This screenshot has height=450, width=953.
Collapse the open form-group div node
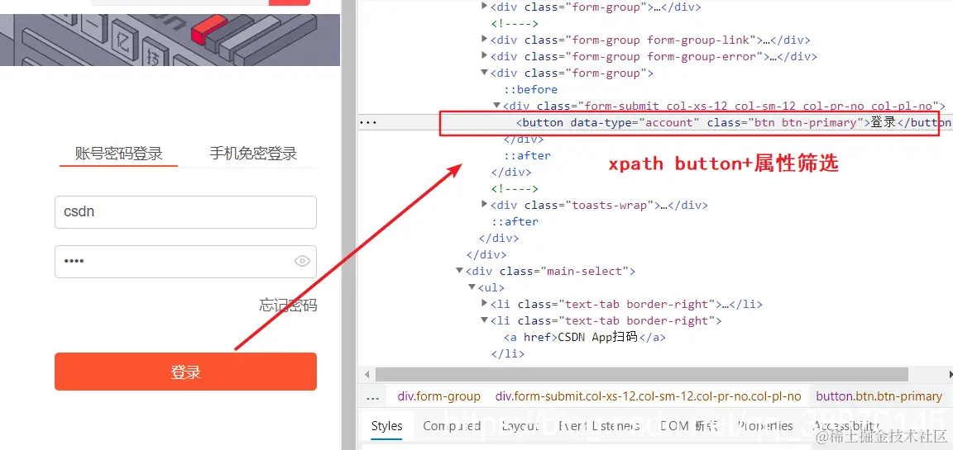coord(485,72)
